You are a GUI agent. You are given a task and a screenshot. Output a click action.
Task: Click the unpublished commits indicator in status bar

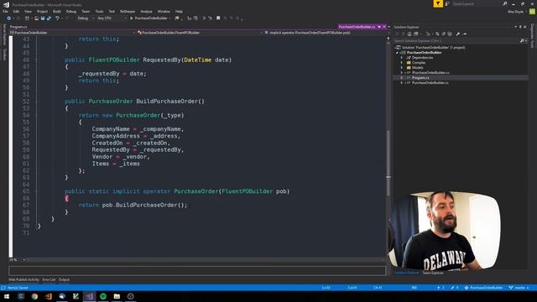coord(441,288)
